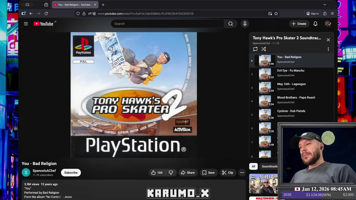Save the video to a playlist
This screenshot has height=200, width=356.
pyautogui.click(x=208, y=173)
